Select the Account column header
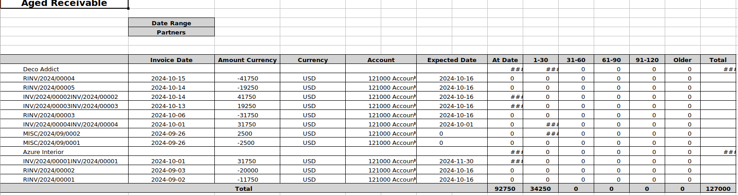This screenshot has width=738, height=195. pos(381,60)
